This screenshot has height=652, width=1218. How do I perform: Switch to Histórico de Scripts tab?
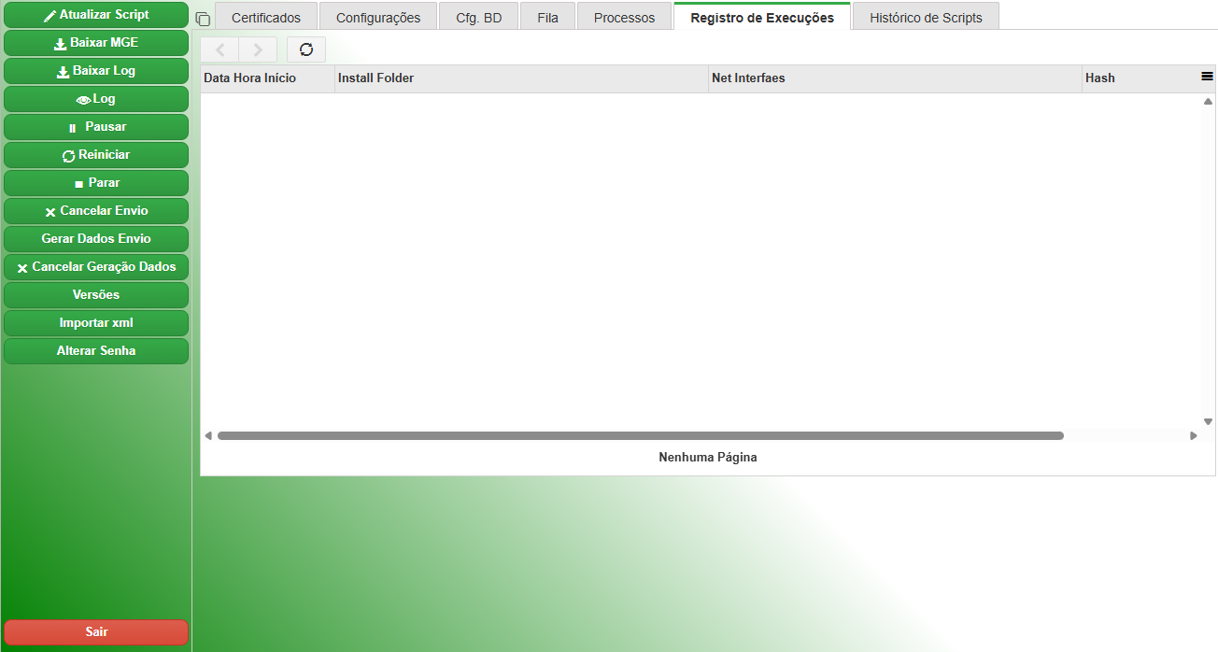tap(926, 17)
